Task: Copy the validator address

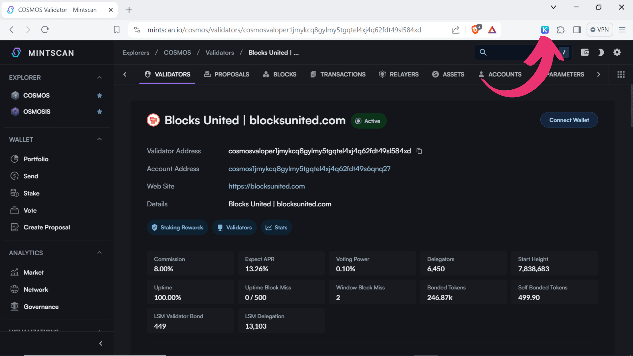Action: (x=419, y=151)
